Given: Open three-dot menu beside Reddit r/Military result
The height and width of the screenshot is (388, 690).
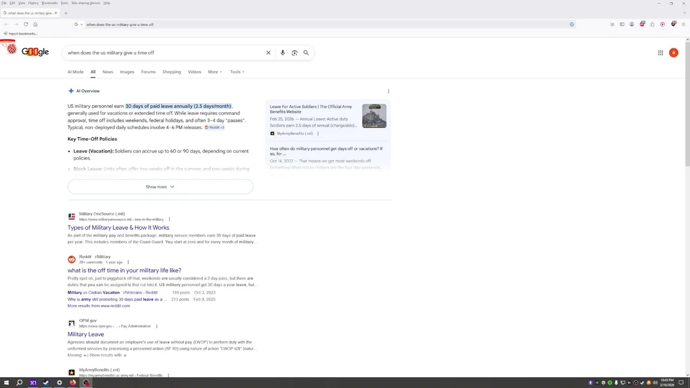Looking at the screenshot, I should point(128,262).
